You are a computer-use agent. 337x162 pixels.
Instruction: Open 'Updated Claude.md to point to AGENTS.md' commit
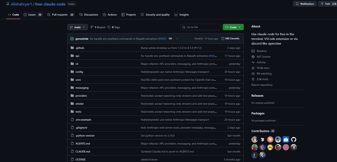[x=167, y=151]
